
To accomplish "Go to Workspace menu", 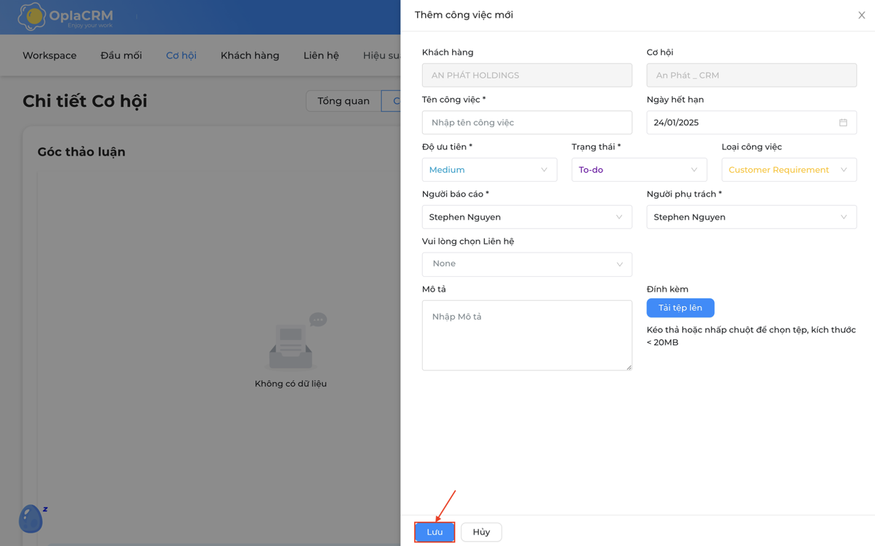I will pyautogui.click(x=49, y=55).
